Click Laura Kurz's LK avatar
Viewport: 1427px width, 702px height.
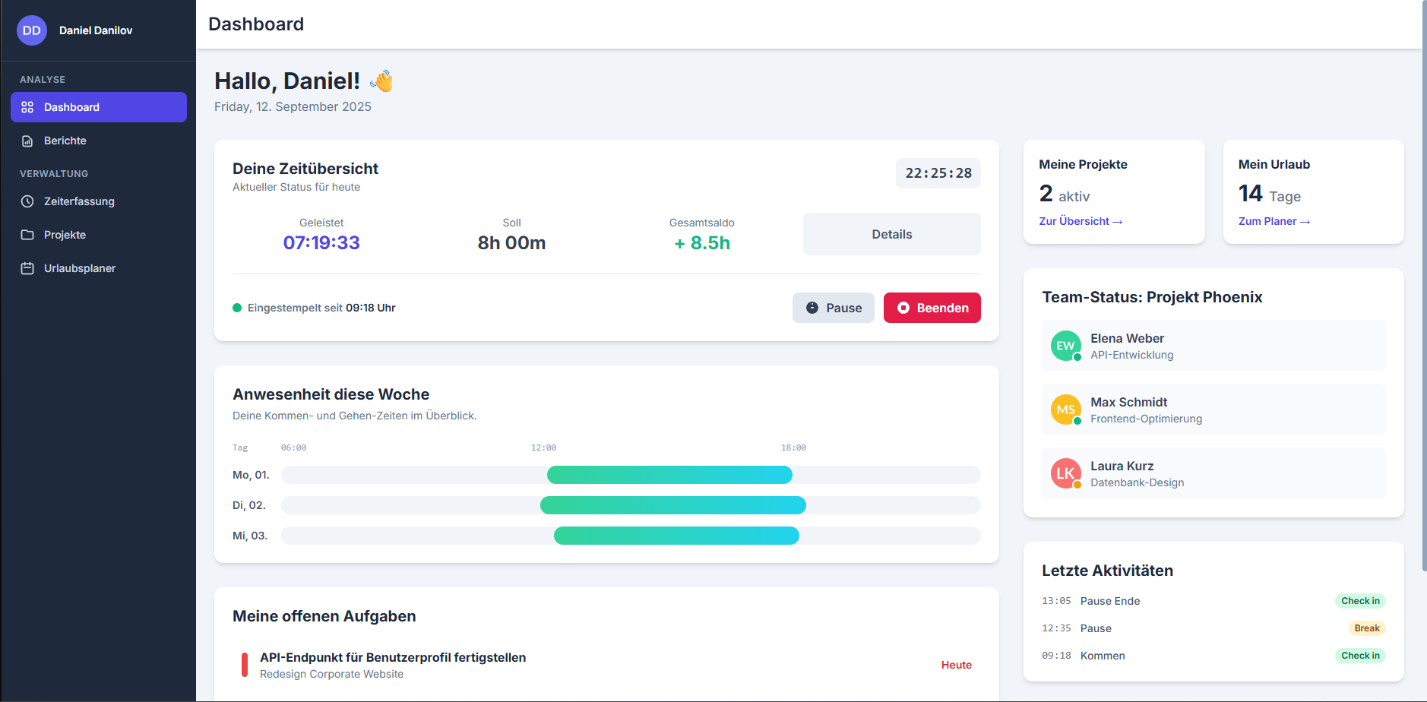coord(1065,473)
